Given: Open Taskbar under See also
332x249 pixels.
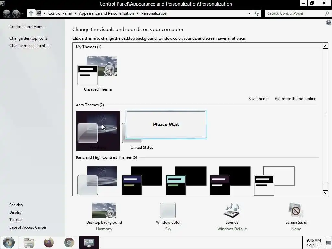Looking at the screenshot, I should (16, 219).
